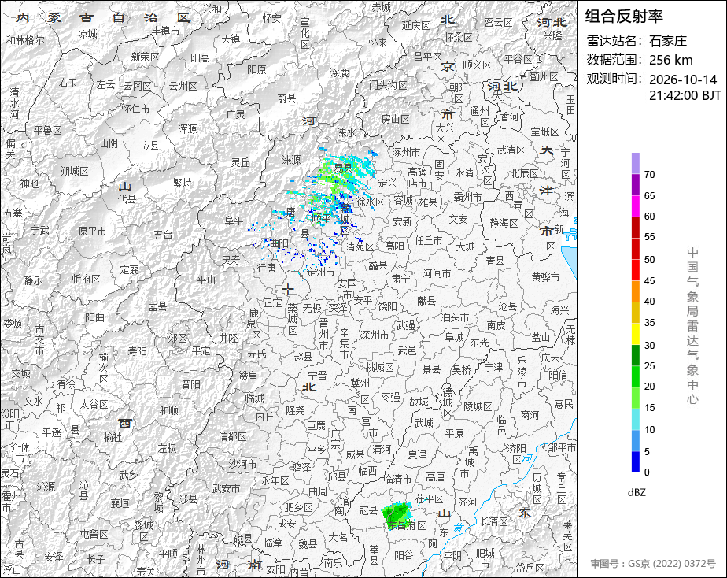Pick the lavender swatch above 70 dBZ
The image size is (727, 578).
(x=635, y=163)
